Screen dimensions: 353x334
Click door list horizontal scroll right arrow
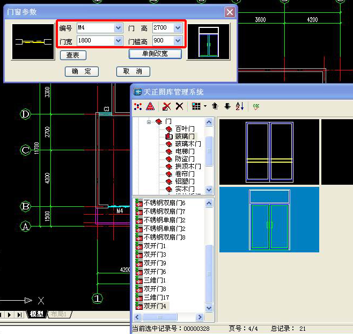click(x=200, y=317)
